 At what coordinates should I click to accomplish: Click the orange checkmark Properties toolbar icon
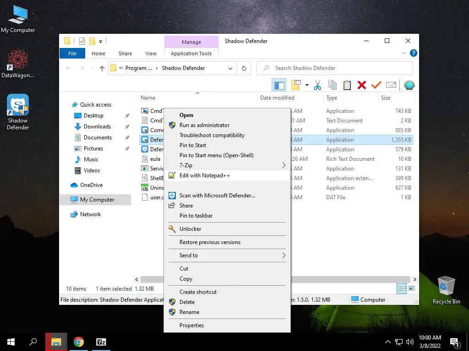coord(376,85)
